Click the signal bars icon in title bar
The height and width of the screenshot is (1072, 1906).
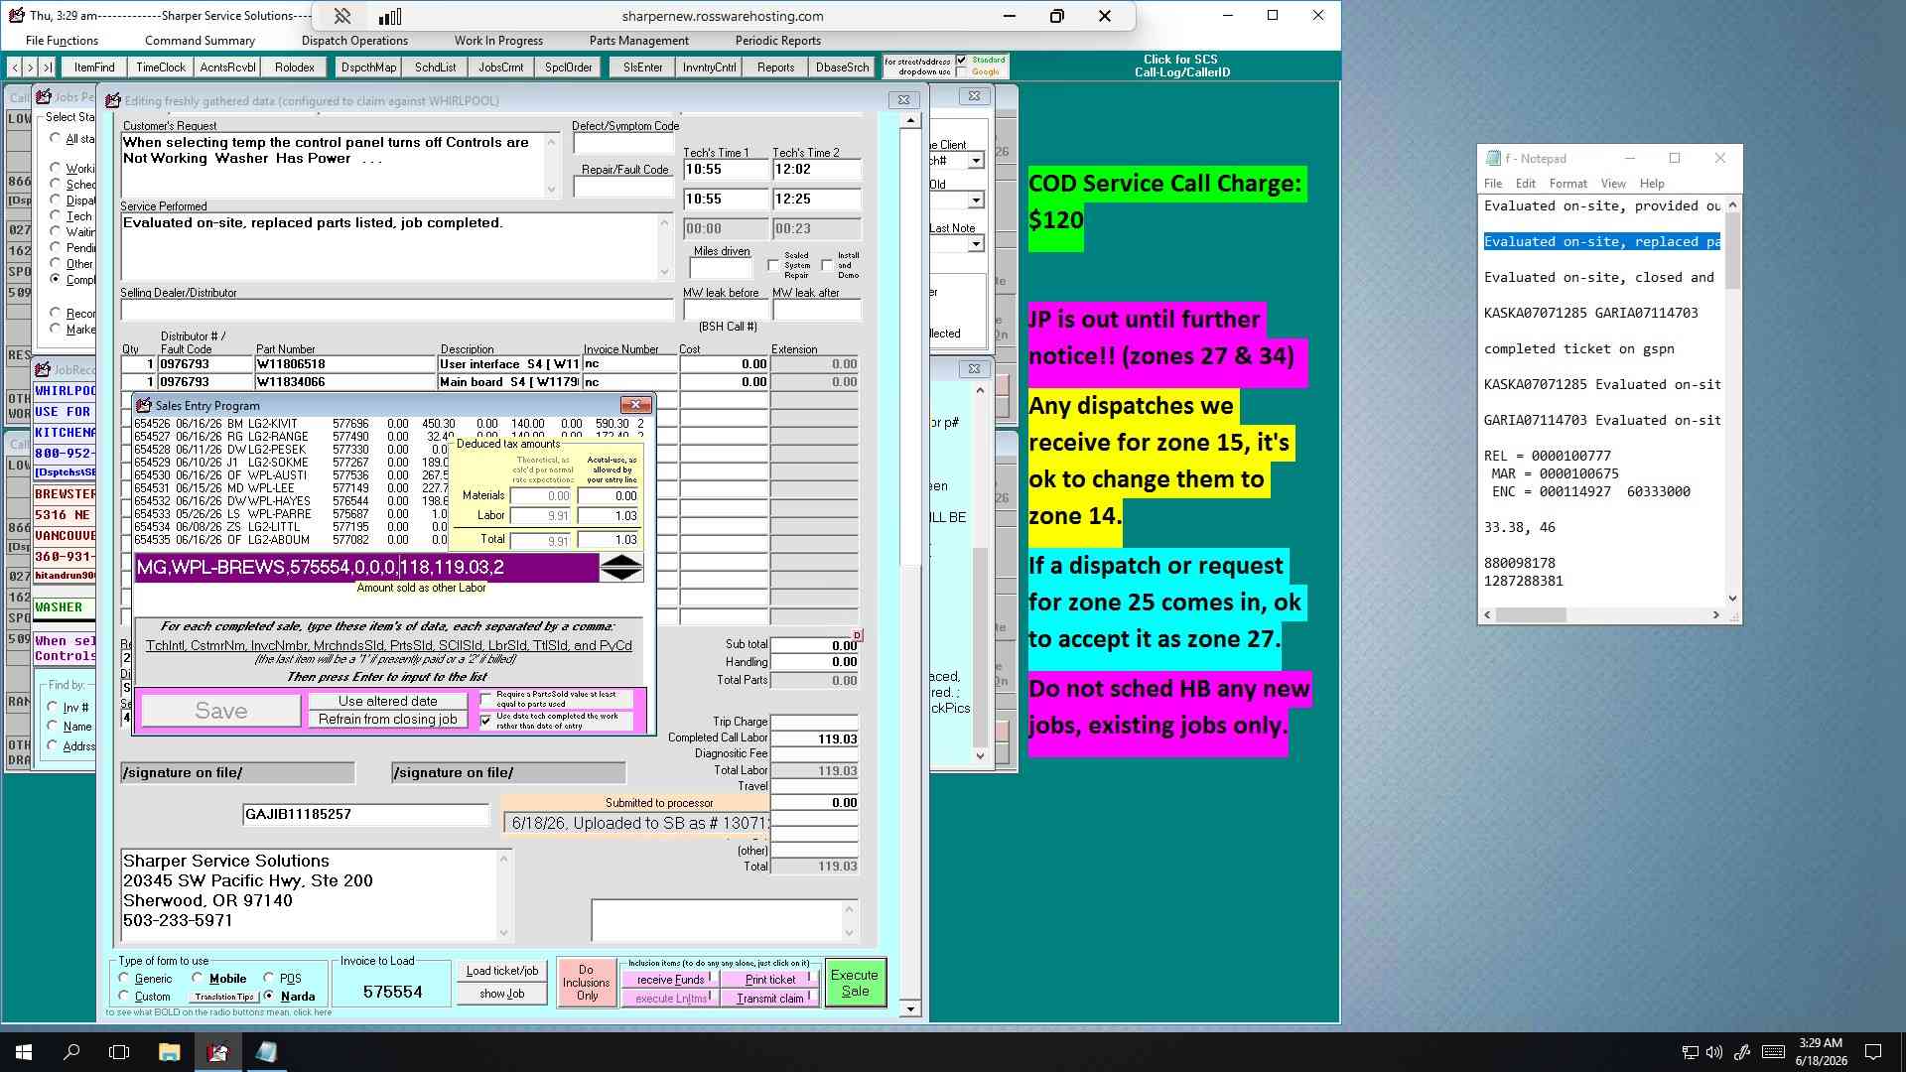[x=390, y=16]
